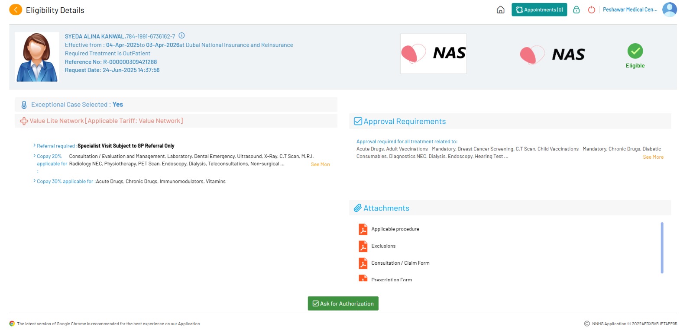Click See More beside Copay 20% list
This screenshot has width=693, height=330.
point(320,164)
